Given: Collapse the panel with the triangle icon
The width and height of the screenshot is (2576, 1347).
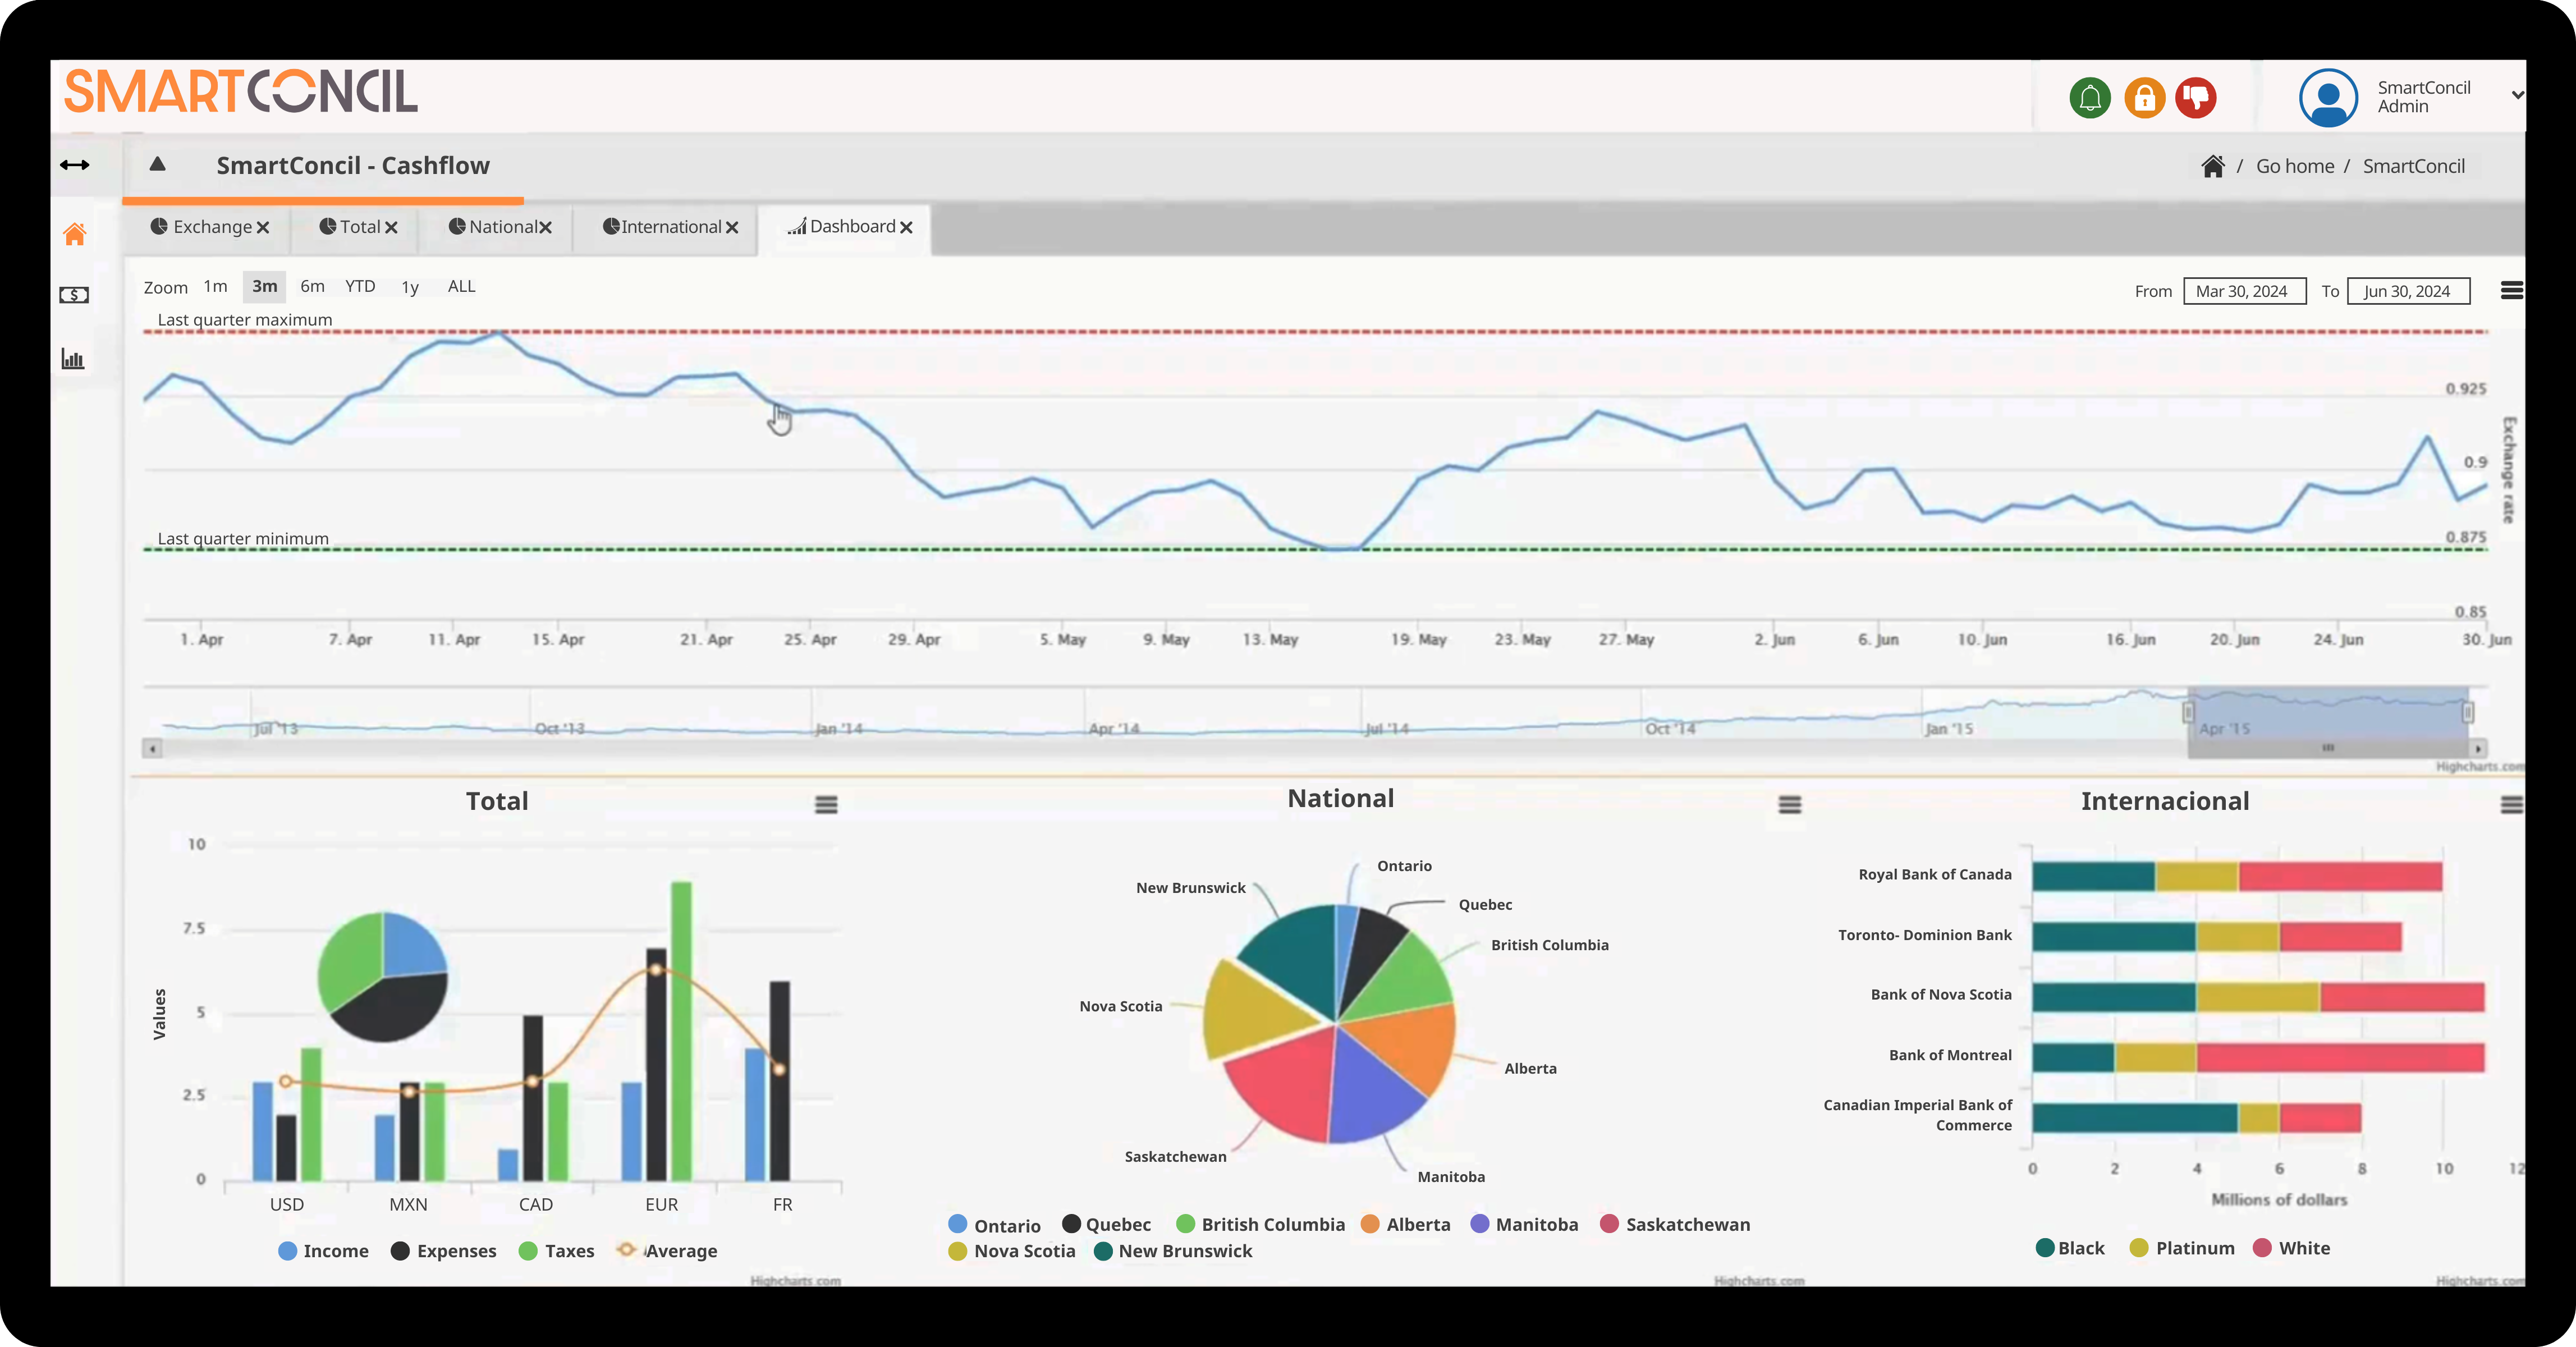Looking at the screenshot, I should coord(158,164).
